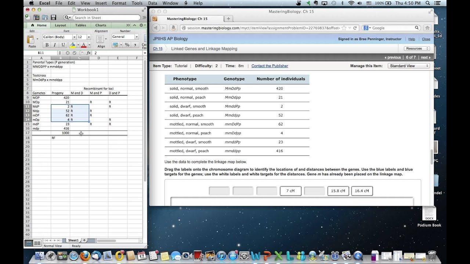Open the font size dropdown arrow
The image size is (470, 264).
(x=88, y=37)
